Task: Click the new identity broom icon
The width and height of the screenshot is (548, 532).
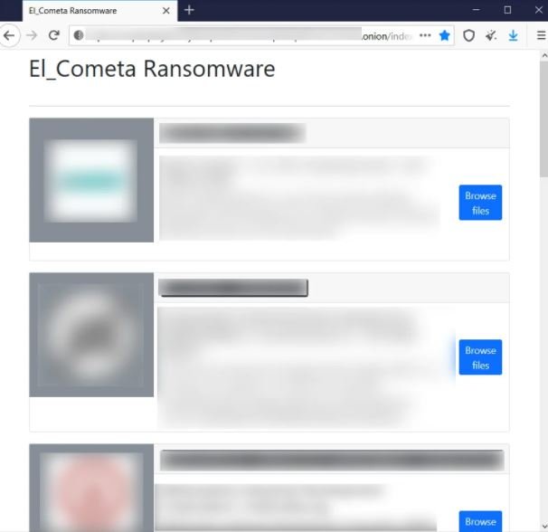Action: [491, 35]
